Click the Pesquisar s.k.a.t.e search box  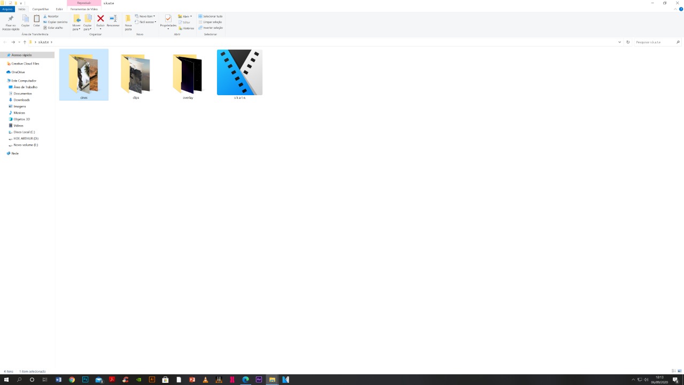click(657, 42)
